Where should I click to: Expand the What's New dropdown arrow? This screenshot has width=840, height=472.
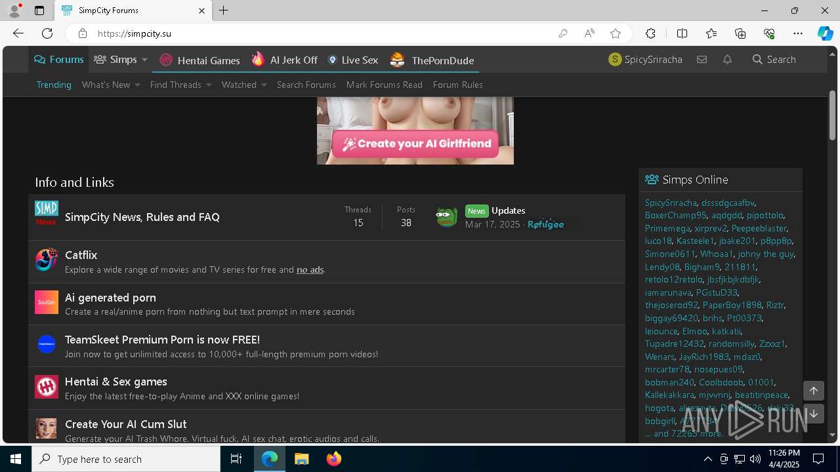137,85
